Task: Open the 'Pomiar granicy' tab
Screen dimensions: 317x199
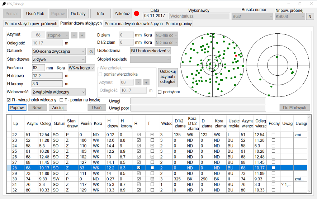Action: click(179, 24)
